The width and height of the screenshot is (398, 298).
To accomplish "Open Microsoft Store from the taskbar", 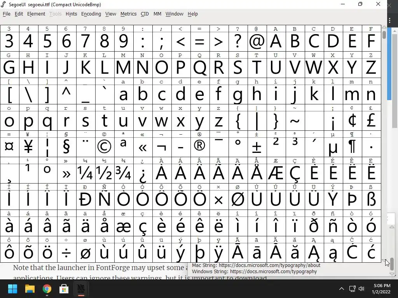I will [64, 289].
